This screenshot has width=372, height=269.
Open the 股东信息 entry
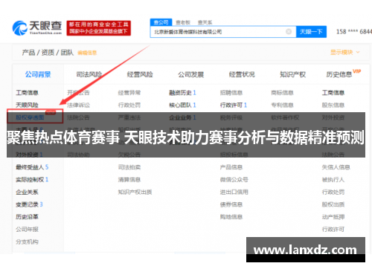pos(333,105)
